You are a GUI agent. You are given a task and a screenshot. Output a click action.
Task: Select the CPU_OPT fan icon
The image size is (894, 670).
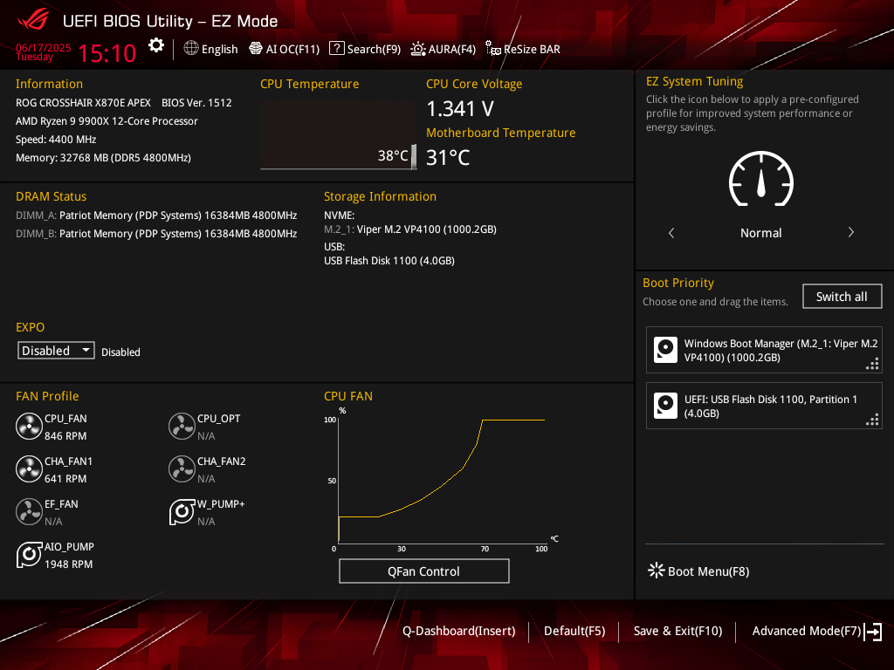coord(182,427)
